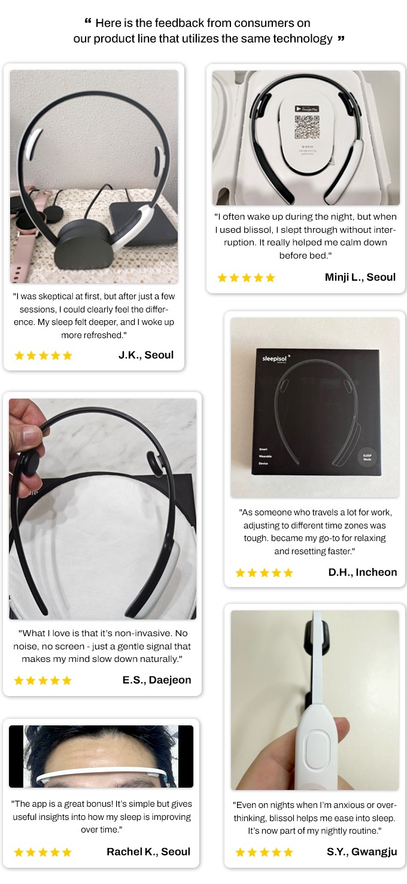
Task: Click the star rating beside E.S., Daejeon
Action: pos(42,681)
